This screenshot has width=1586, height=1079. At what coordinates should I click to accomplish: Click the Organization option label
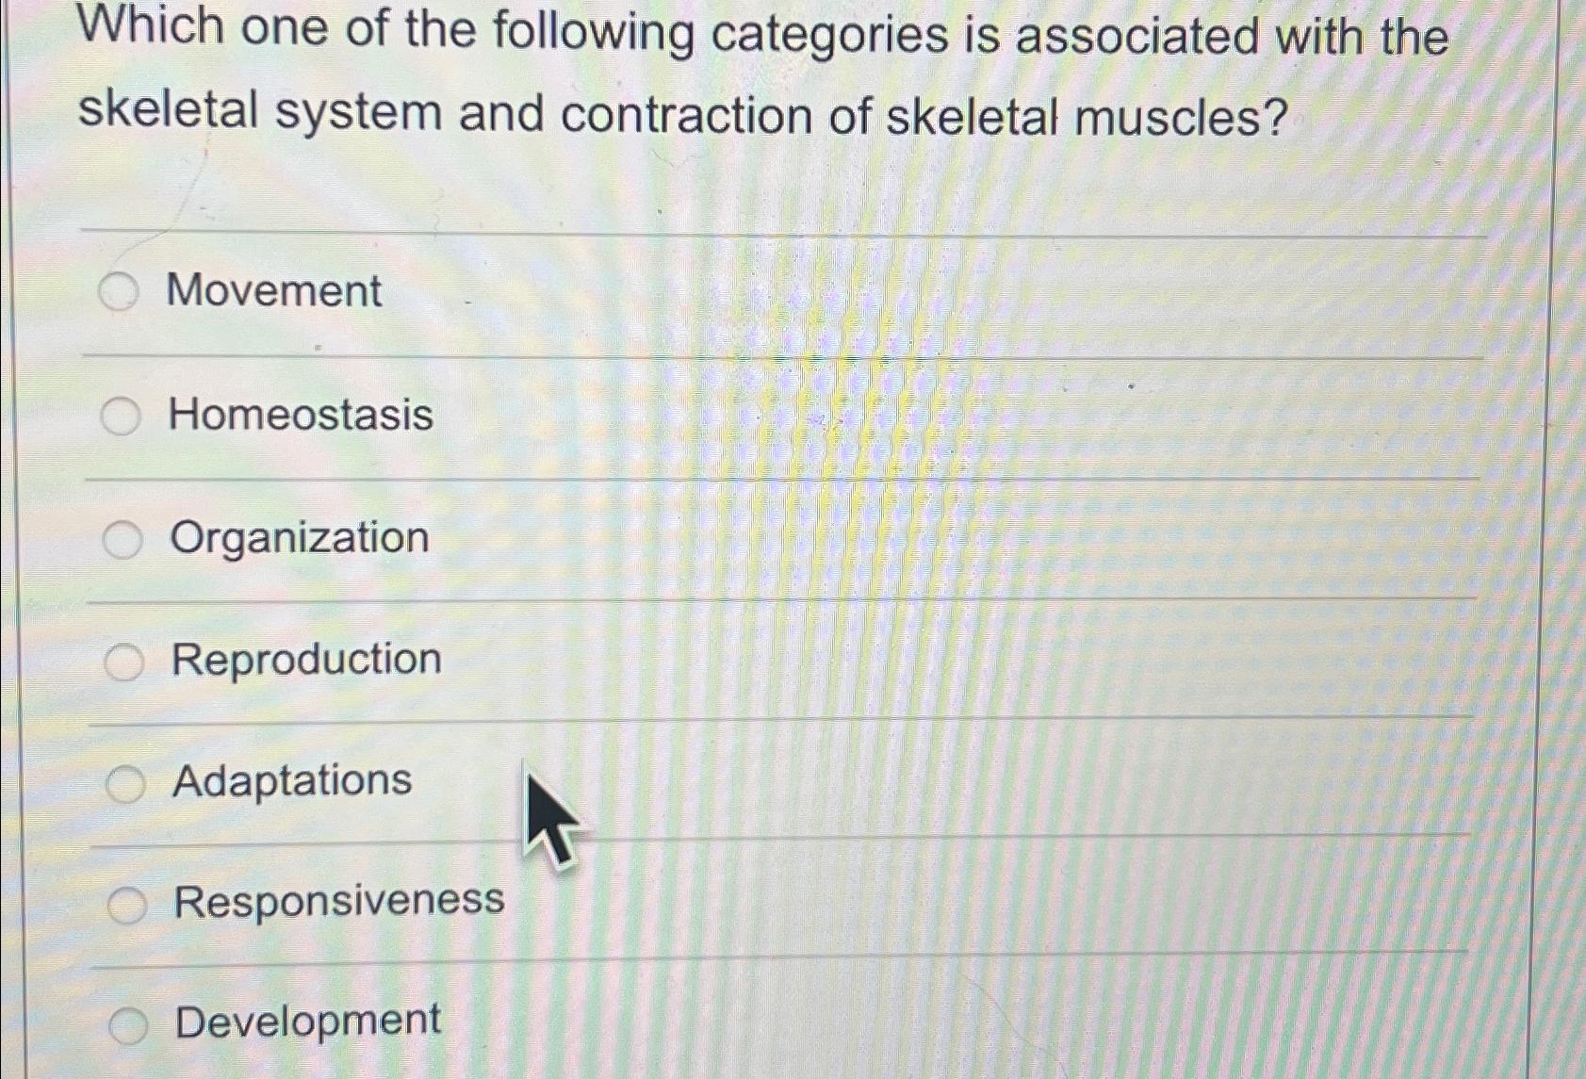[x=295, y=537]
